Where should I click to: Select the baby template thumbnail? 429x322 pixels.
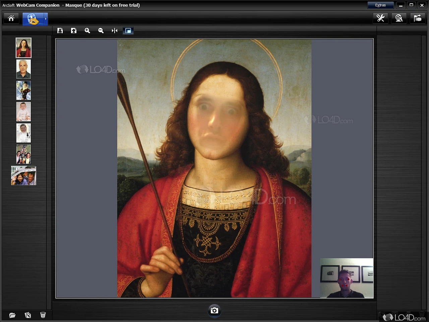tap(23, 112)
